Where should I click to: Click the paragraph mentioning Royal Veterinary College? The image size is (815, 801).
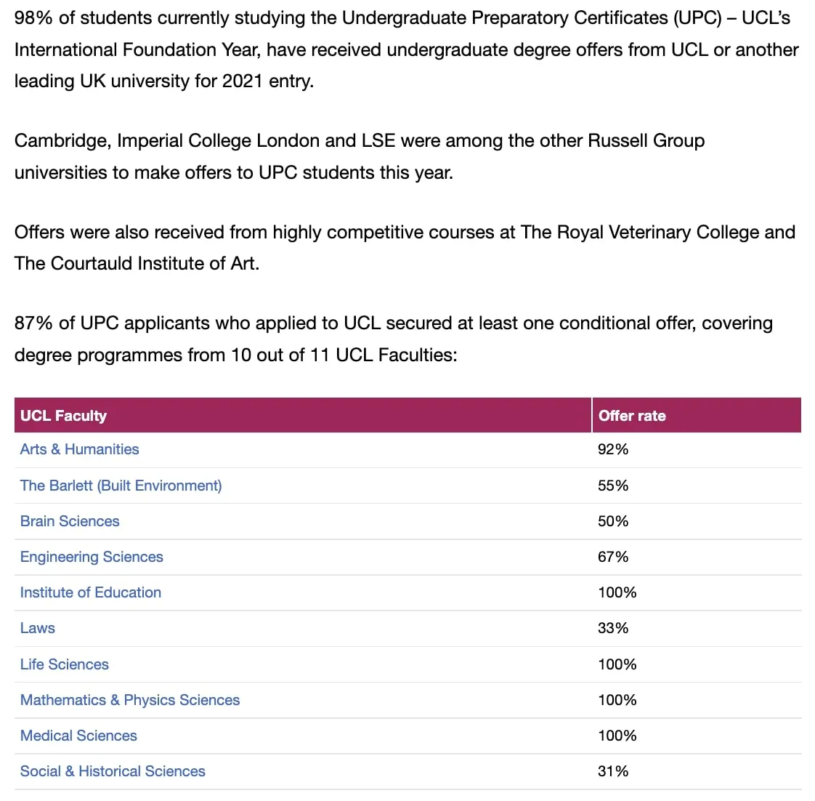tap(405, 248)
